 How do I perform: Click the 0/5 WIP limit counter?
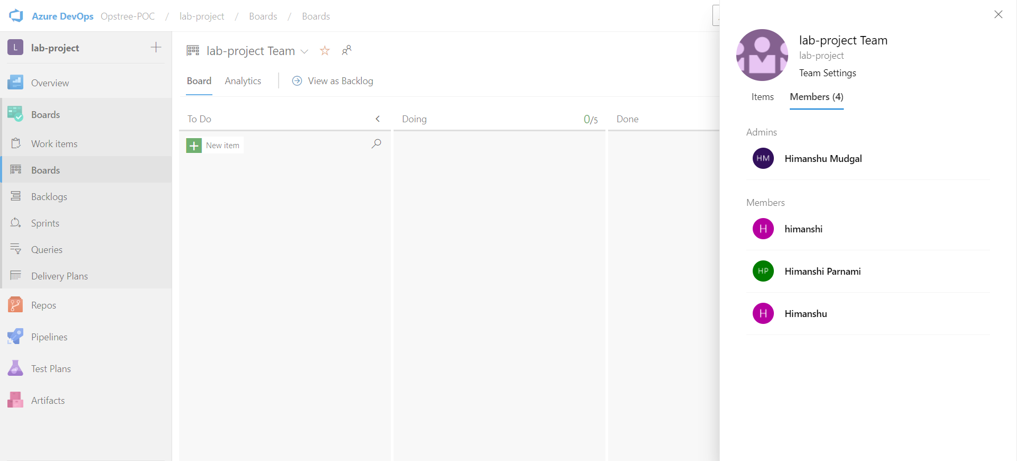591,119
